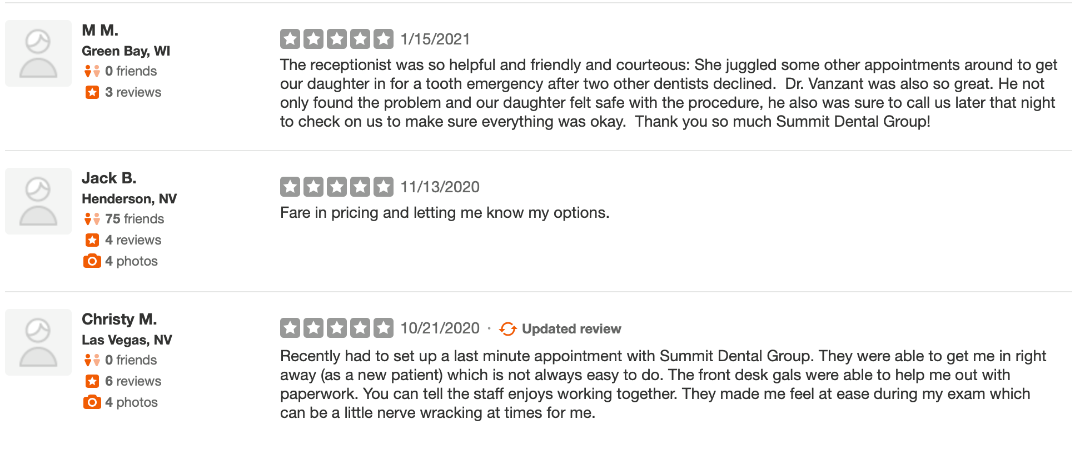Click M M.'s profile avatar
This screenshot has width=1085, height=449.
click(x=38, y=53)
